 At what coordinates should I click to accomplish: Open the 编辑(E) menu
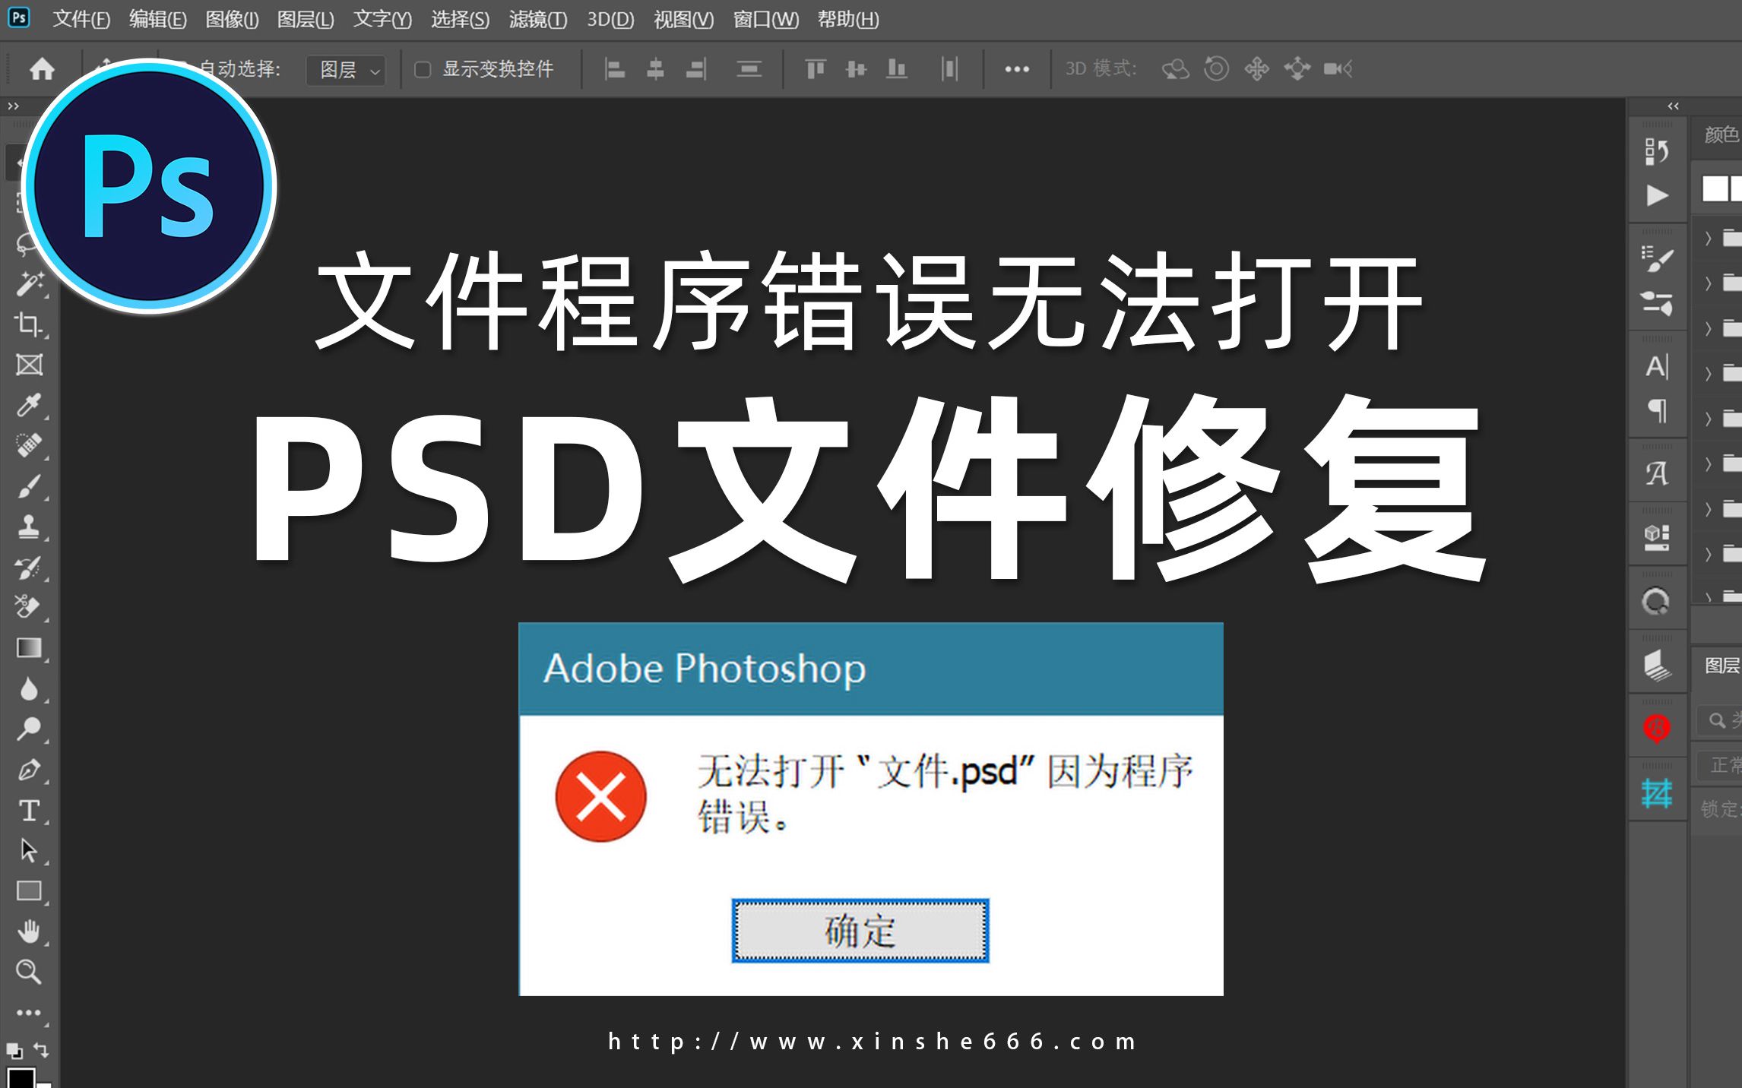click(157, 19)
